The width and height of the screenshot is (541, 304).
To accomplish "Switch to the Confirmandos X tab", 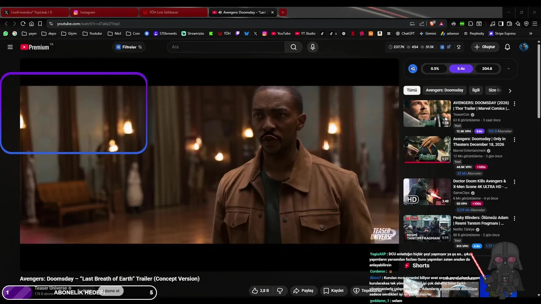I will (35, 12).
